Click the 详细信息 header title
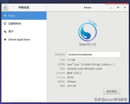The image size is (130, 104). tap(24, 8)
